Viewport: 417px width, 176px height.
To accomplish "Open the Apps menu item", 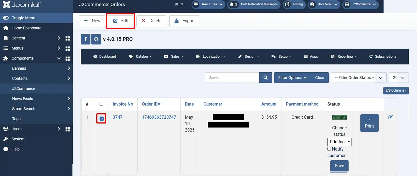I will [311, 57].
